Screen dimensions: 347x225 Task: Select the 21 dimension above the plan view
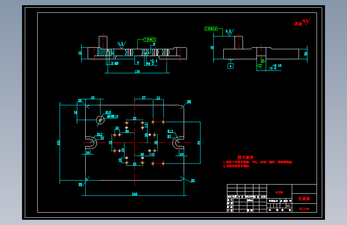click(x=158, y=98)
